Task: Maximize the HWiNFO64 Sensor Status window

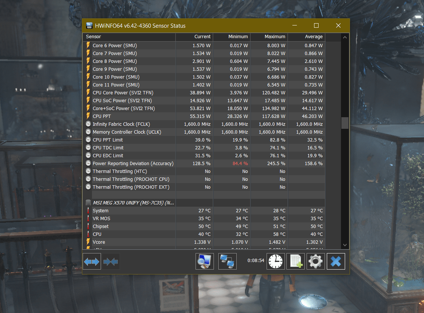Action: (x=316, y=25)
